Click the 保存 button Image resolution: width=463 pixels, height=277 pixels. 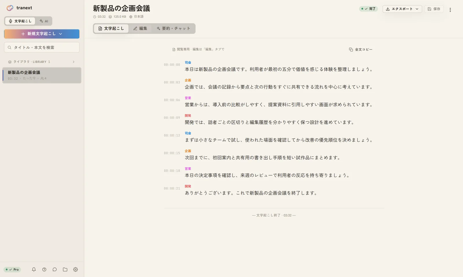point(434,9)
